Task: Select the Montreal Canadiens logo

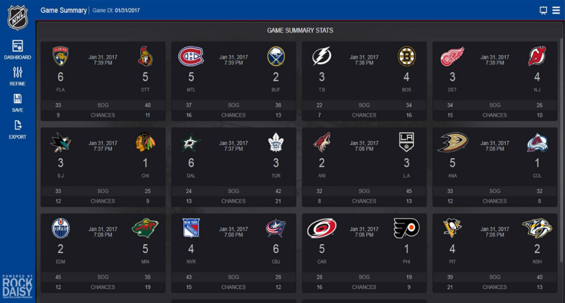Action: coord(191,56)
